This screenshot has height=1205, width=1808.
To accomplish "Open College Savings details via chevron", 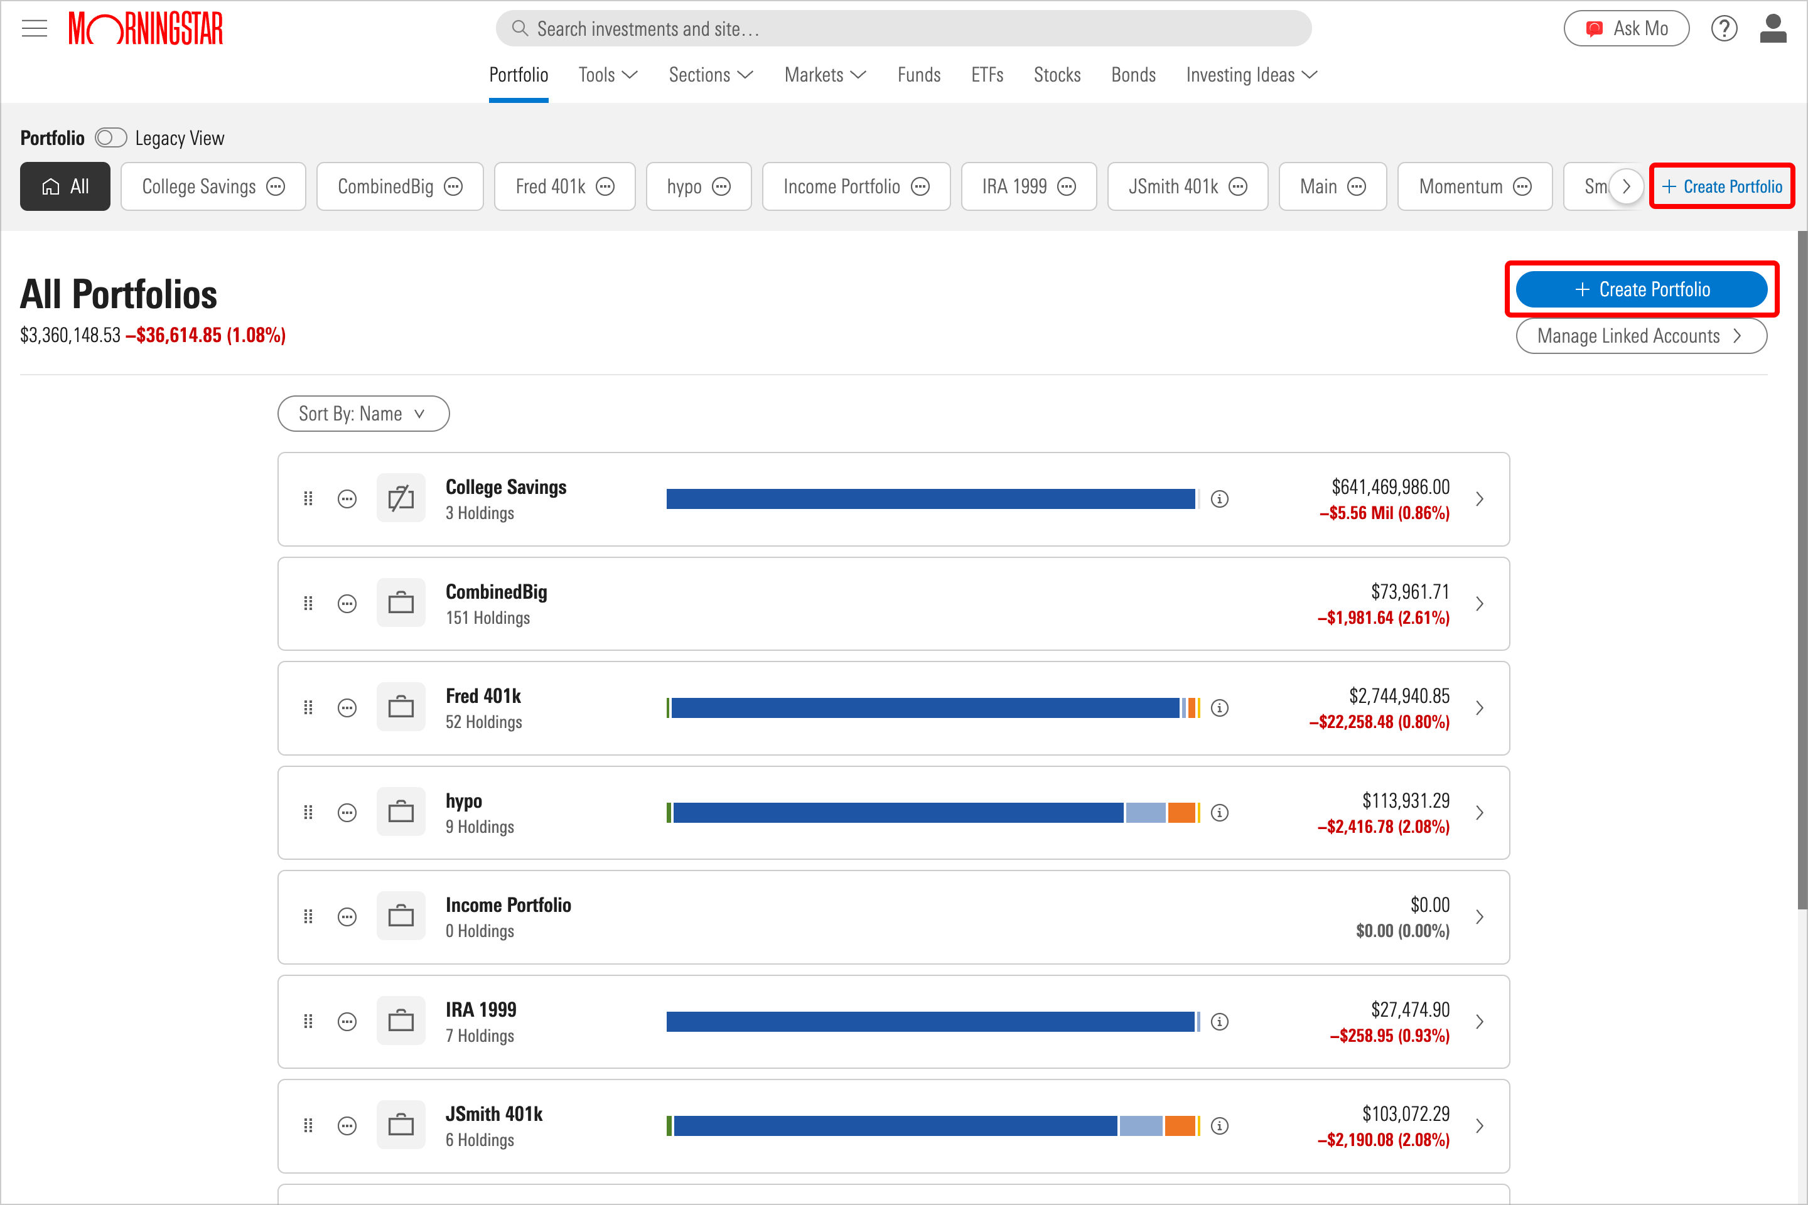I will pos(1479,499).
